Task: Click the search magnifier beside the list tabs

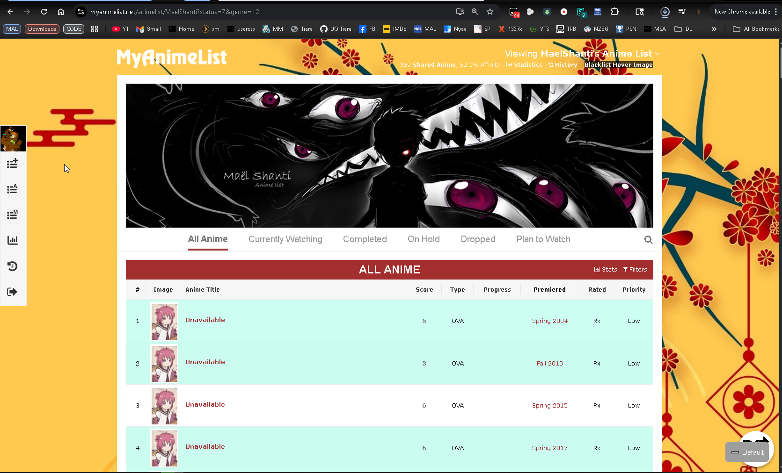Action: [648, 240]
